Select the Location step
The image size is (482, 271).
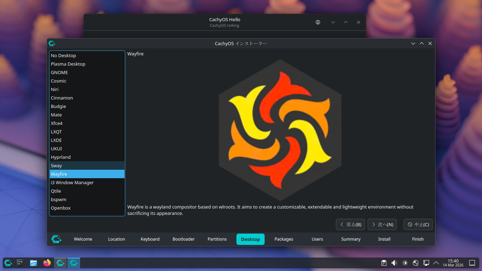coord(116,239)
